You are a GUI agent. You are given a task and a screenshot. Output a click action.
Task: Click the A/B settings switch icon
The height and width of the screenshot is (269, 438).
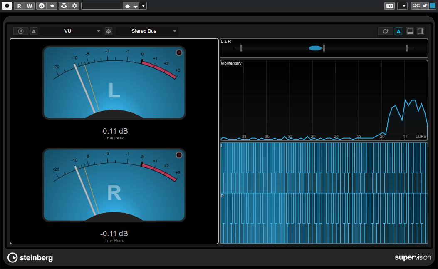[42, 6]
